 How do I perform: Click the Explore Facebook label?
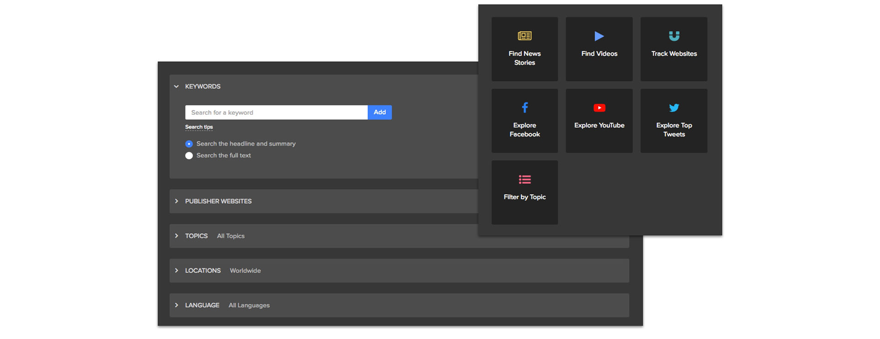click(525, 130)
